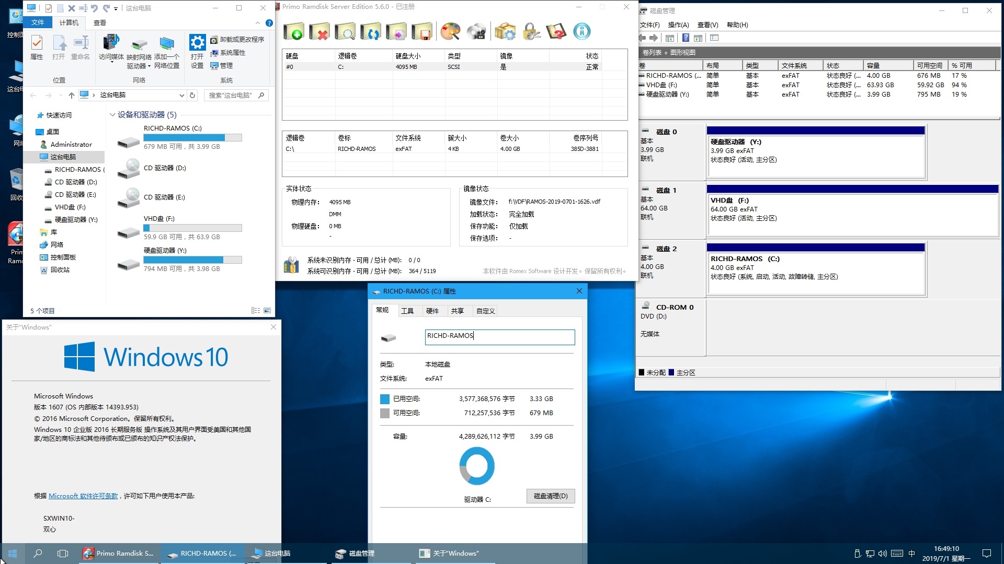
Task: Click the VHD盘 (F:) drive usage bar
Action: [x=192, y=228]
